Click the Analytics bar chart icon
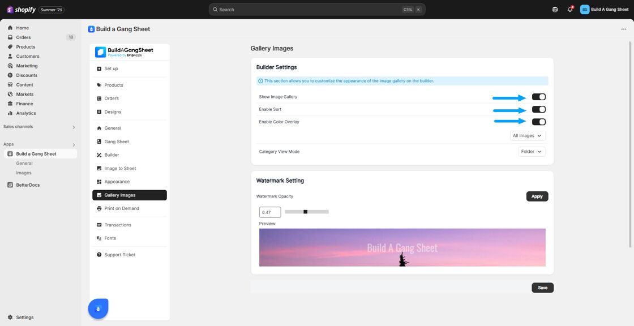Viewport: 634px width, 326px height. click(x=10, y=113)
